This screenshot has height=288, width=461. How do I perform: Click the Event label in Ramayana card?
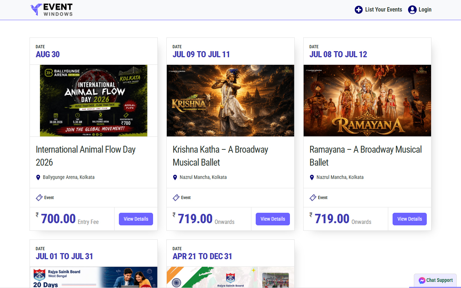[x=323, y=198]
